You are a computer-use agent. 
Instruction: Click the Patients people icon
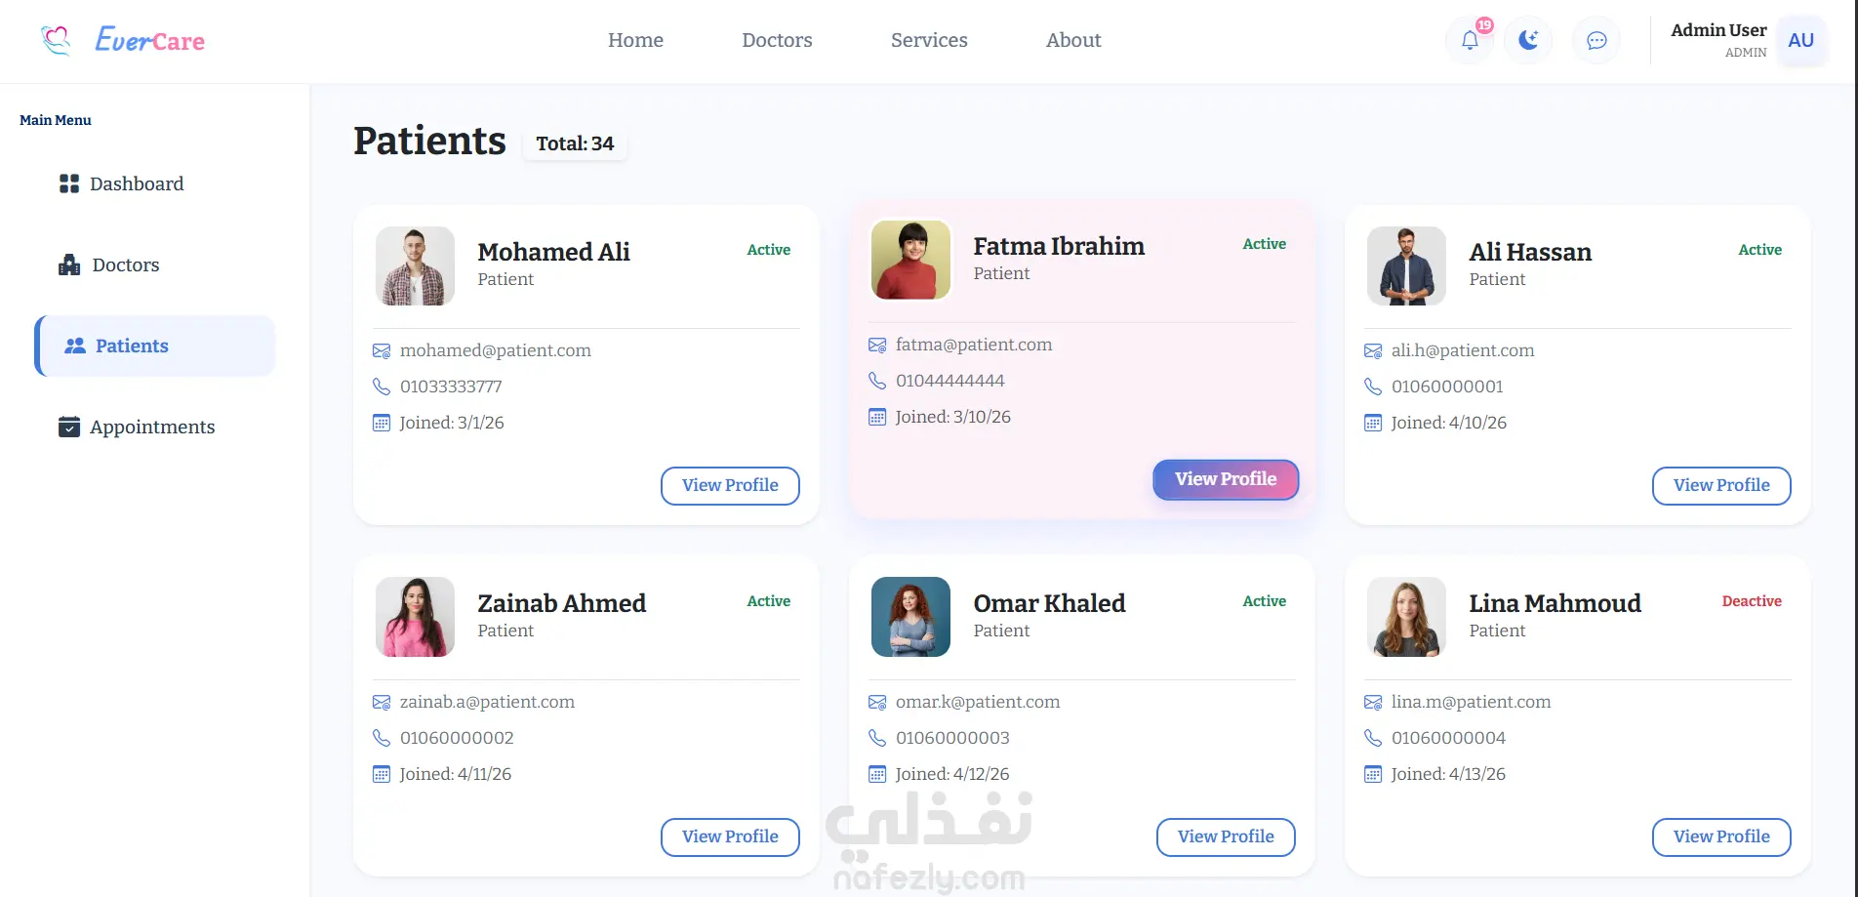coord(75,346)
